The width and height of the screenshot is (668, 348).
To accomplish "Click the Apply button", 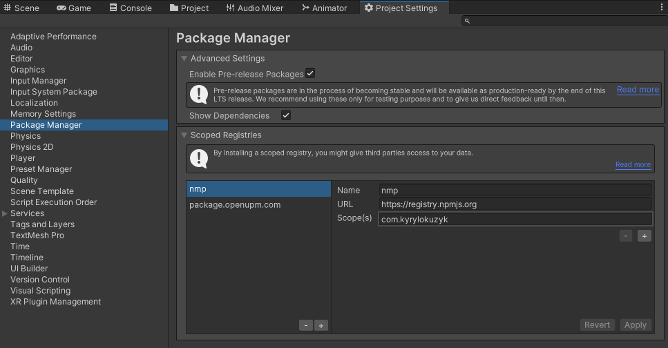I will [635, 325].
